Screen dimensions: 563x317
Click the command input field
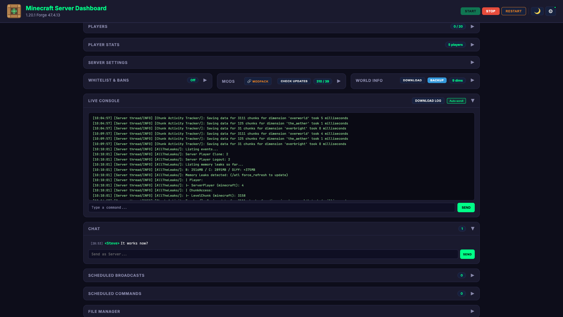(264, 208)
